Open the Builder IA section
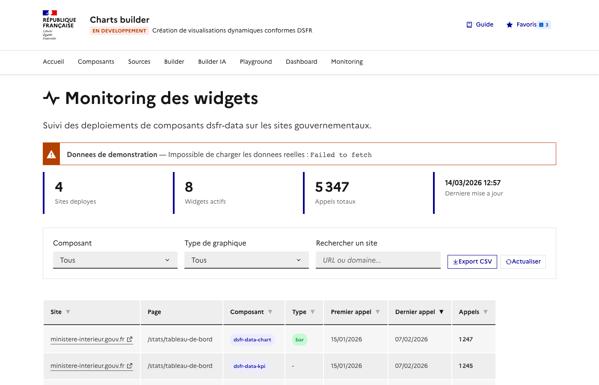 [212, 62]
